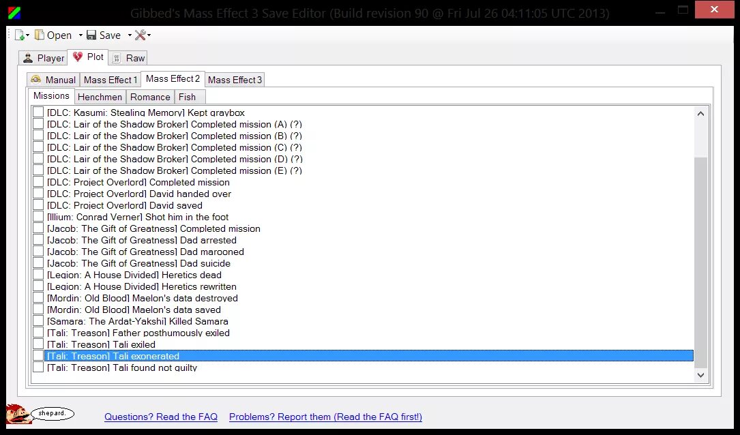740x435 pixels.
Task: Maximize the Save Editor window
Action: [x=683, y=10]
